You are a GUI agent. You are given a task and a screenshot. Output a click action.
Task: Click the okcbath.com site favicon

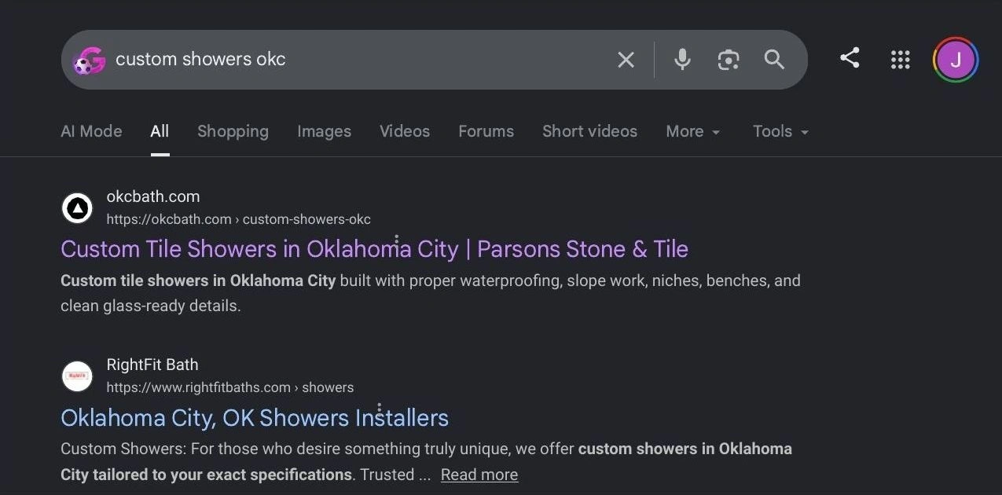tap(77, 208)
